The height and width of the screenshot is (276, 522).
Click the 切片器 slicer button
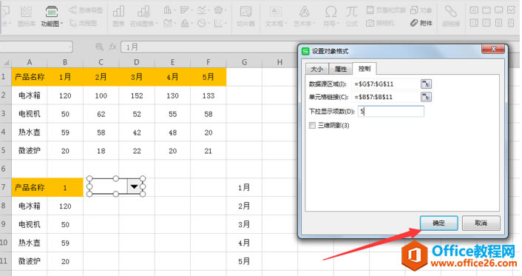pos(245,16)
